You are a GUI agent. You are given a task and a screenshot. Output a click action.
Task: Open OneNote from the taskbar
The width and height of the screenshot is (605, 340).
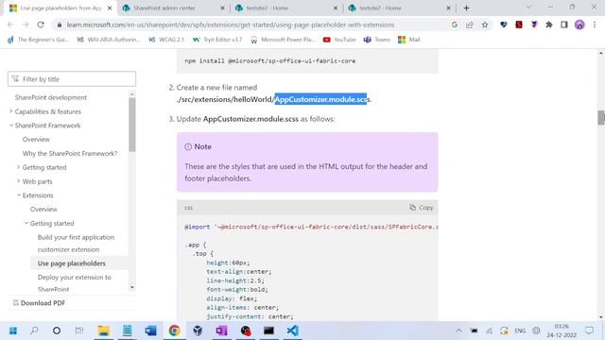point(221,331)
